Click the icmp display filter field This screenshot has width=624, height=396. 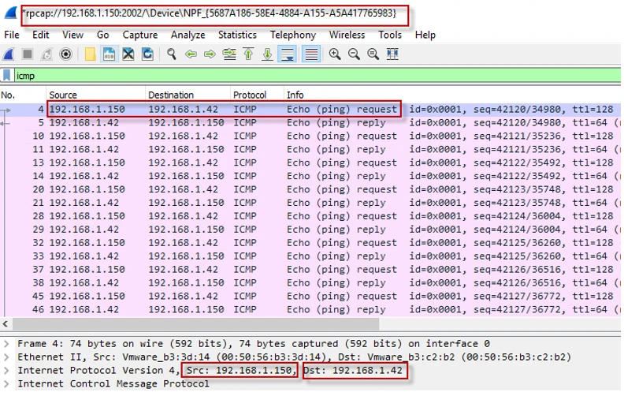click(x=315, y=76)
